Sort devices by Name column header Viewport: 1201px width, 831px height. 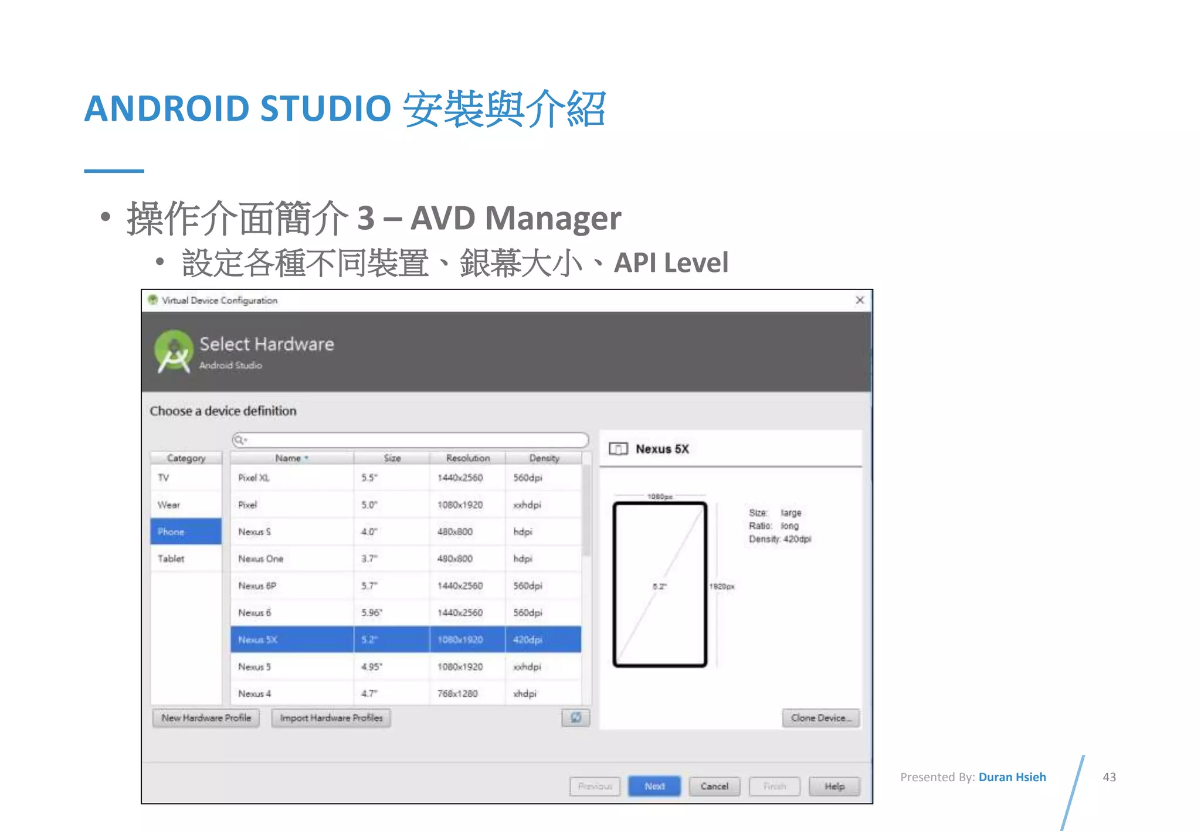pyautogui.click(x=292, y=458)
